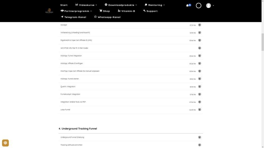Click the fingerprint cookie settings icon
The height and width of the screenshot is (148, 264).
[x=5, y=143]
